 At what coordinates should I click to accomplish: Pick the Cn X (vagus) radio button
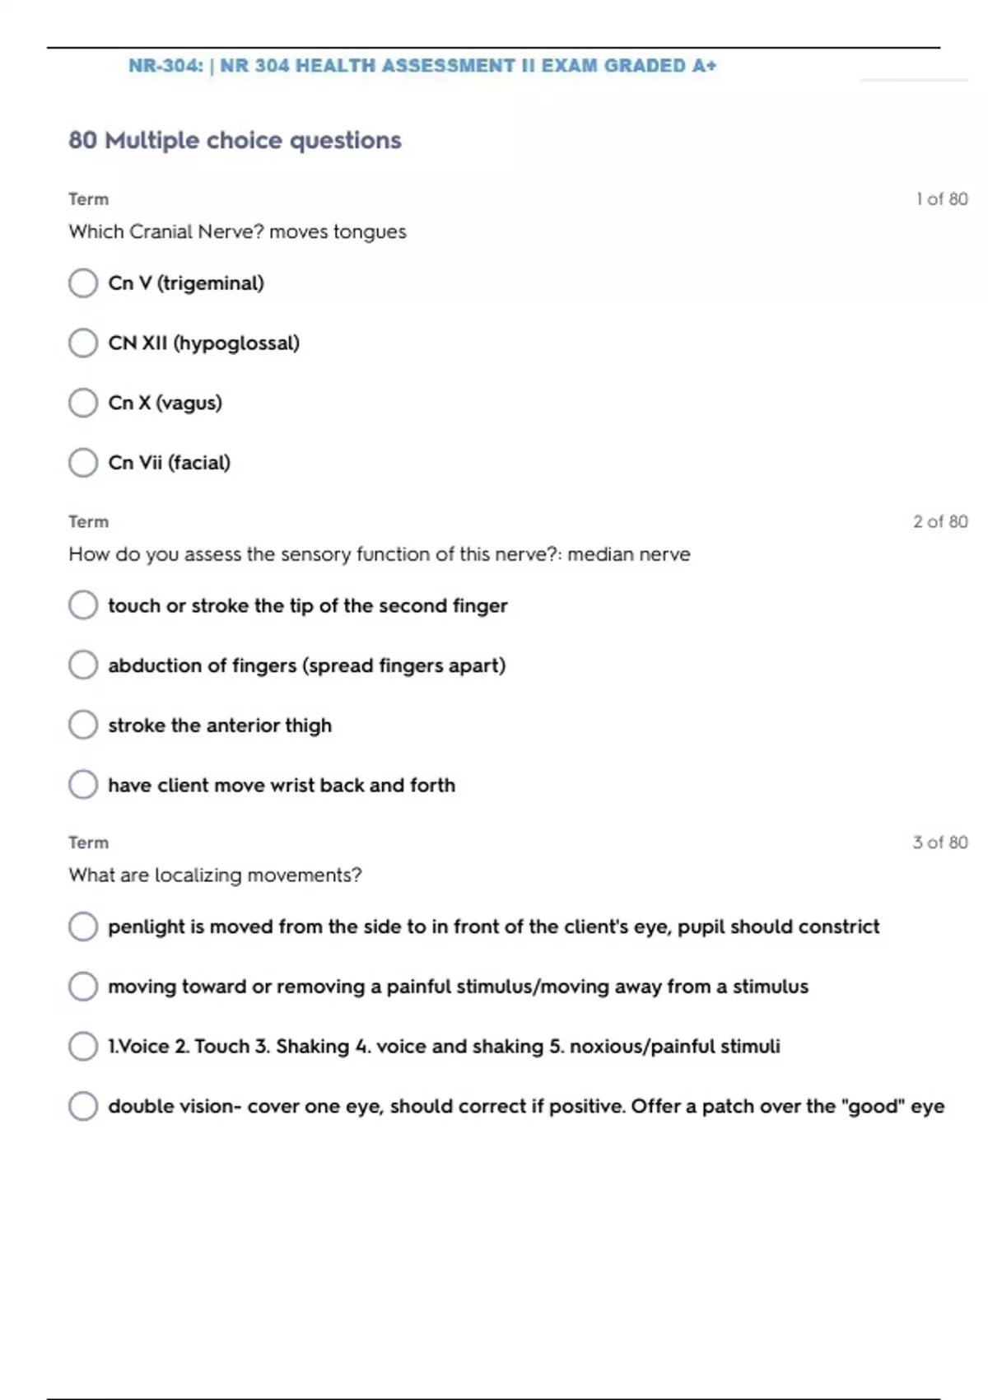click(83, 404)
